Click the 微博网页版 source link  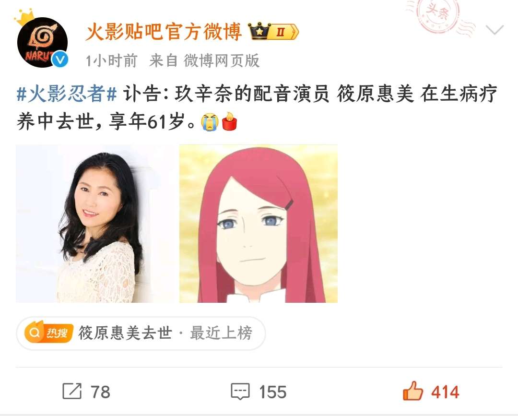[221, 61]
